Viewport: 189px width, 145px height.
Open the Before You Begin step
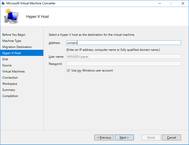point(14,35)
